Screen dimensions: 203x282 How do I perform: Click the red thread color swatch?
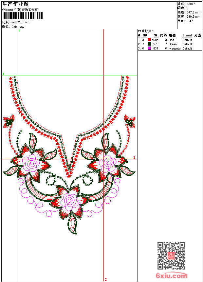pyautogui.click(x=149, y=40)
